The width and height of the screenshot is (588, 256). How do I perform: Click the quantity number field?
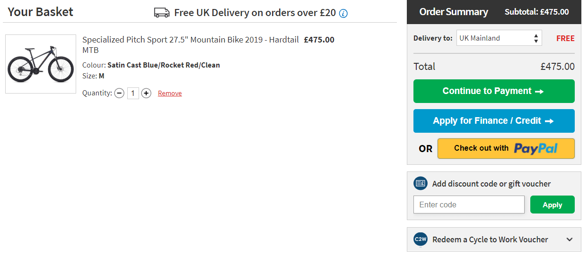133,93
